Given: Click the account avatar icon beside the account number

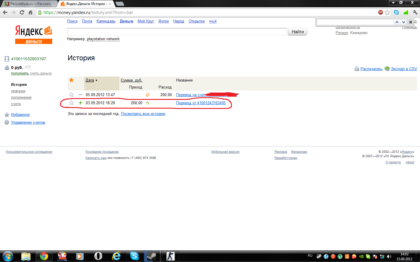Looking at the screenshot, I should click(x=7, y=59).
